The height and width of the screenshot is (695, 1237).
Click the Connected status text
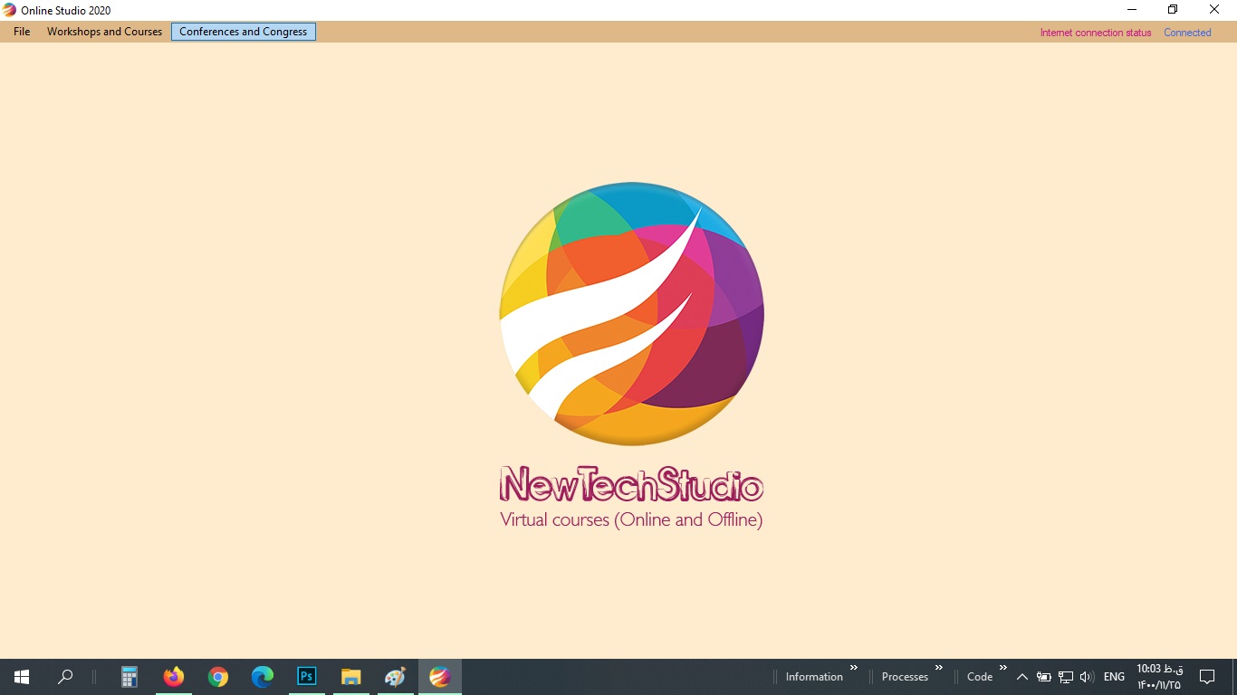tap(1187, 33)
